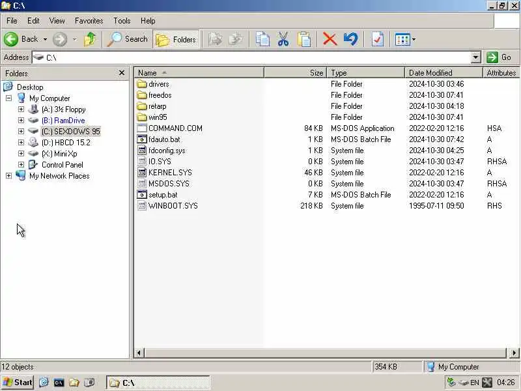Open the Edit menu

click(33, 21)
